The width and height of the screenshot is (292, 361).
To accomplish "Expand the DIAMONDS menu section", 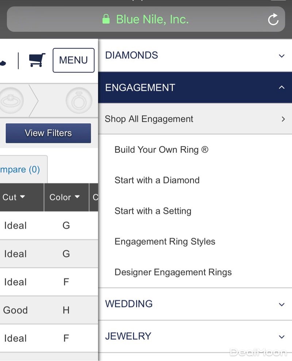I will (195, 55).
